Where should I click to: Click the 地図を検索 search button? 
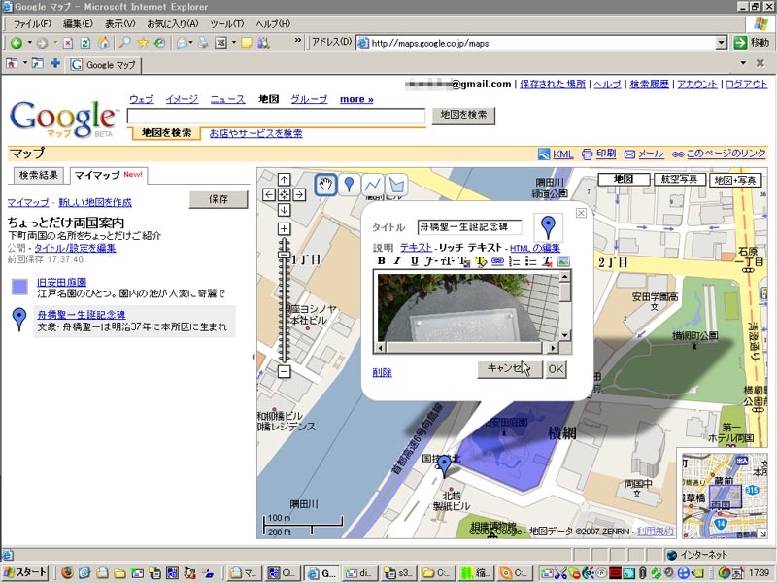pos(463,115)
